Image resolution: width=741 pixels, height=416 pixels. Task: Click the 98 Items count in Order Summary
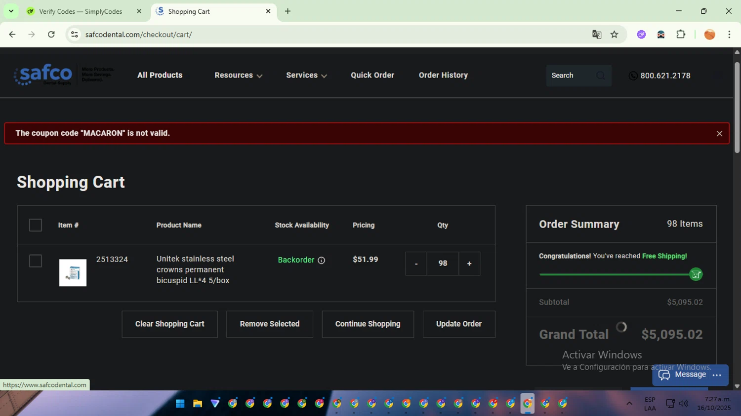[685, 224]
